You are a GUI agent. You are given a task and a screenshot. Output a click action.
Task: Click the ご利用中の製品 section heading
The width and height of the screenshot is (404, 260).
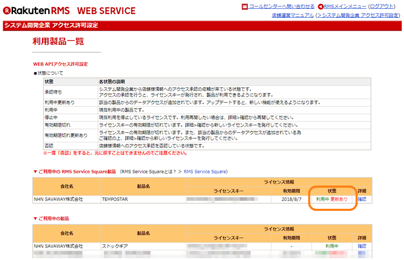click(54, 218)
